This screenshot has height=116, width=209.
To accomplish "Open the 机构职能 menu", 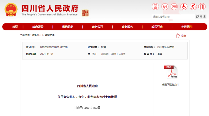I will click(68, 27).
